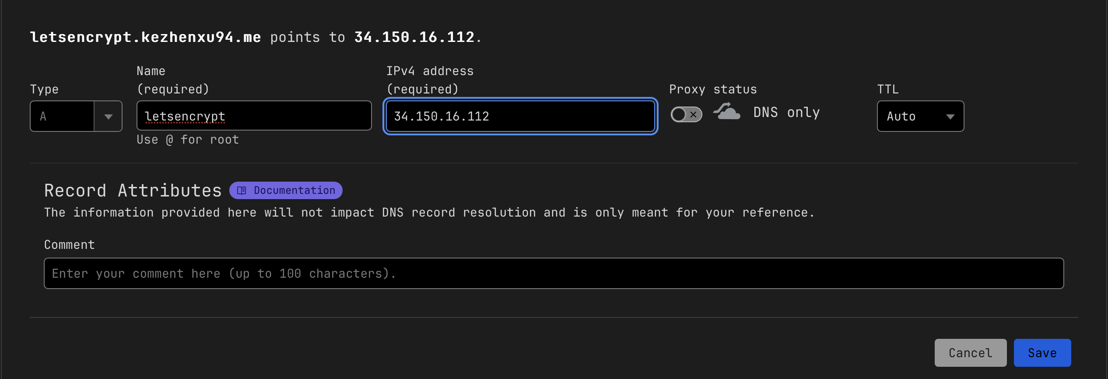
Task: Click the "Comment" field label
Action: pyautogui.click(x=70, y=245)
